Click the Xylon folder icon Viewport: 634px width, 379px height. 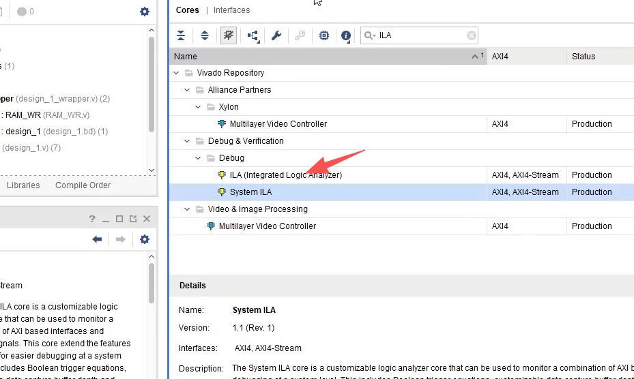pyautogui.click(x=210, y=107)
